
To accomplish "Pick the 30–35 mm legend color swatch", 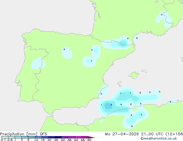I will tap(65, 137).
